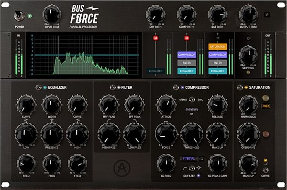287x190 pixels.
Task: Click the compressor Release knob
Action: (x=218, y=105)
